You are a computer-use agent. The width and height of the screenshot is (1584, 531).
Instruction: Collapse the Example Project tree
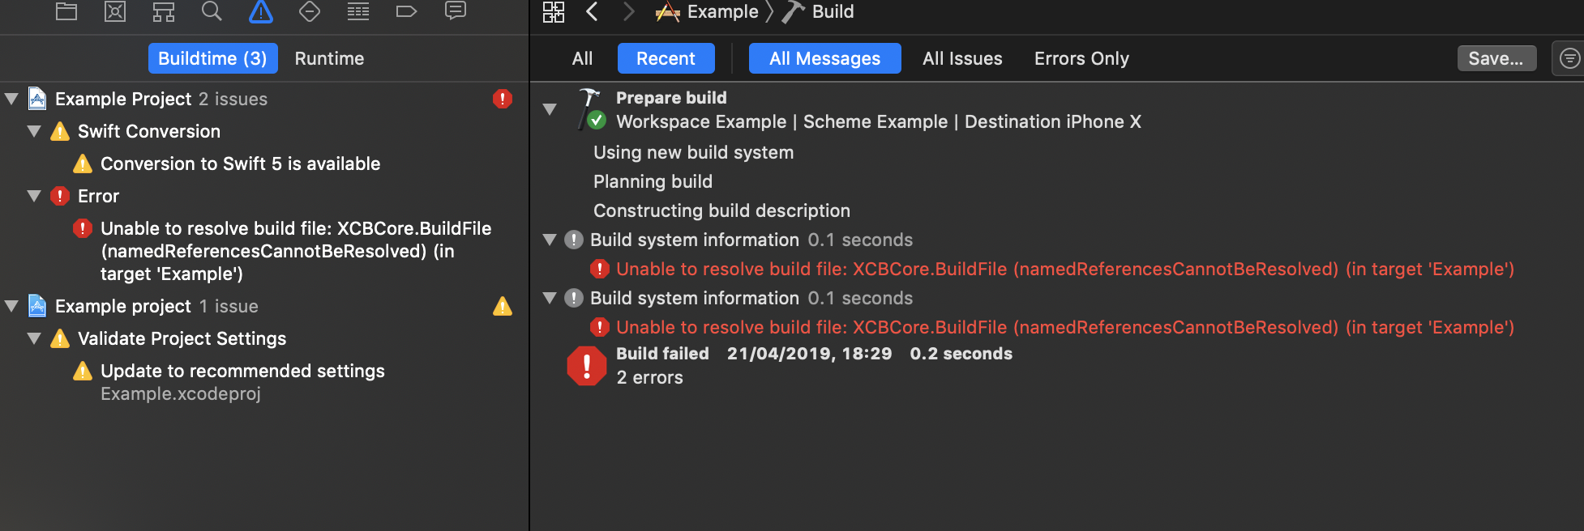(x=11, y=98)
